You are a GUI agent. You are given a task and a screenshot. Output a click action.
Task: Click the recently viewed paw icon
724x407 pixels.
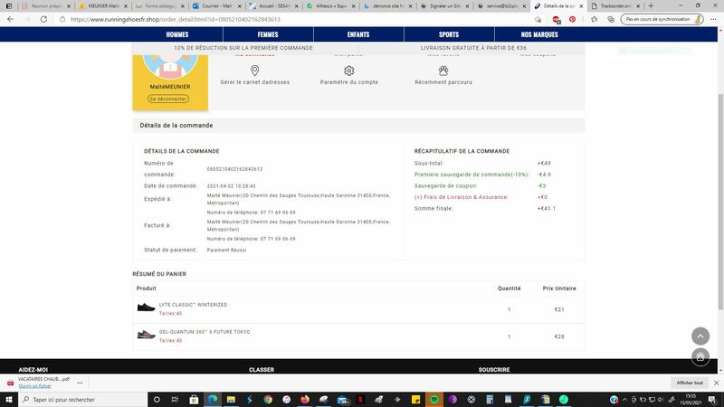[x=443, y=71]
